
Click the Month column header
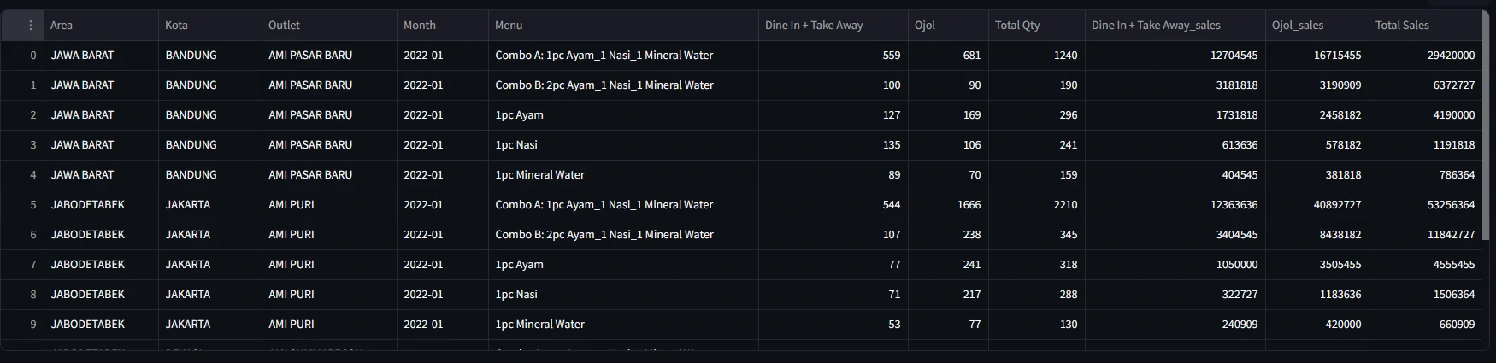click(x=420, y=26)
